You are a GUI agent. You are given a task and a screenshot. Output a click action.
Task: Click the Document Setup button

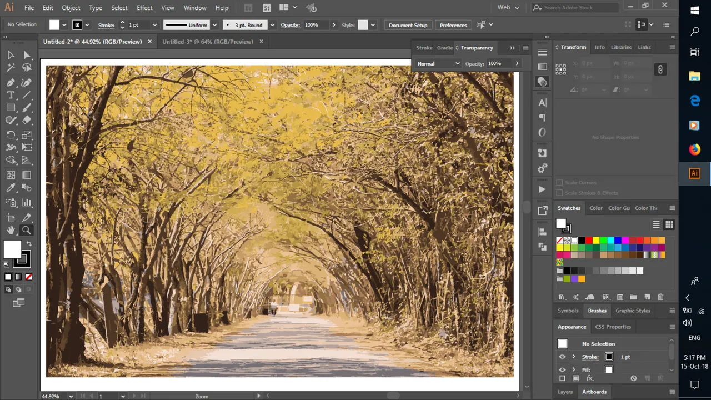point(408,25)
